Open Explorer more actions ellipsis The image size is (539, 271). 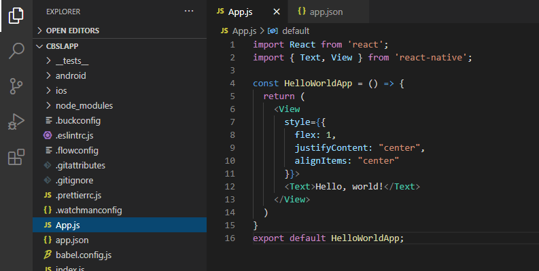(189, 11)
